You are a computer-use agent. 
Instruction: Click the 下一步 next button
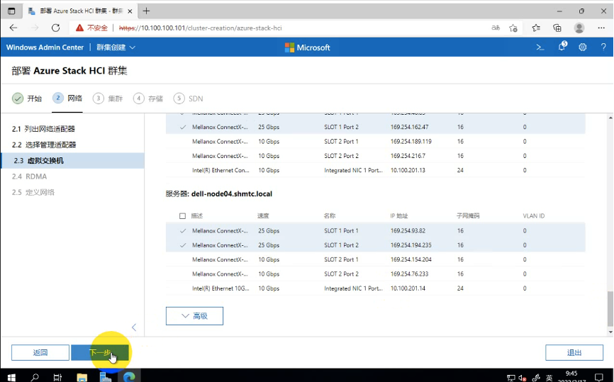pyautogui.click(x=100, y=353)
